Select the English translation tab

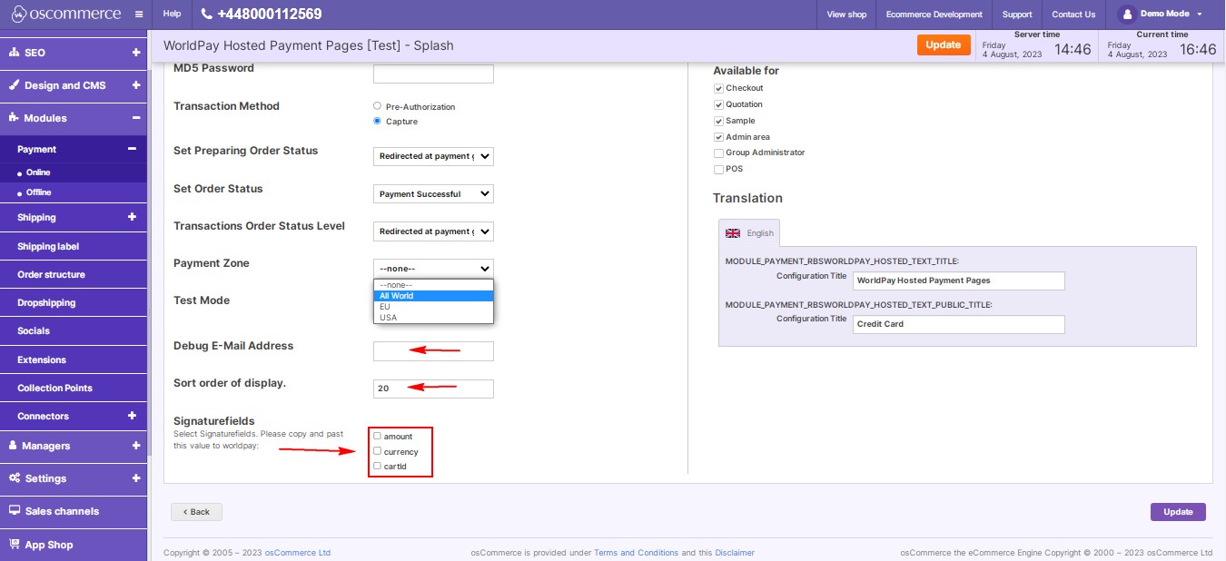[749, 233]
